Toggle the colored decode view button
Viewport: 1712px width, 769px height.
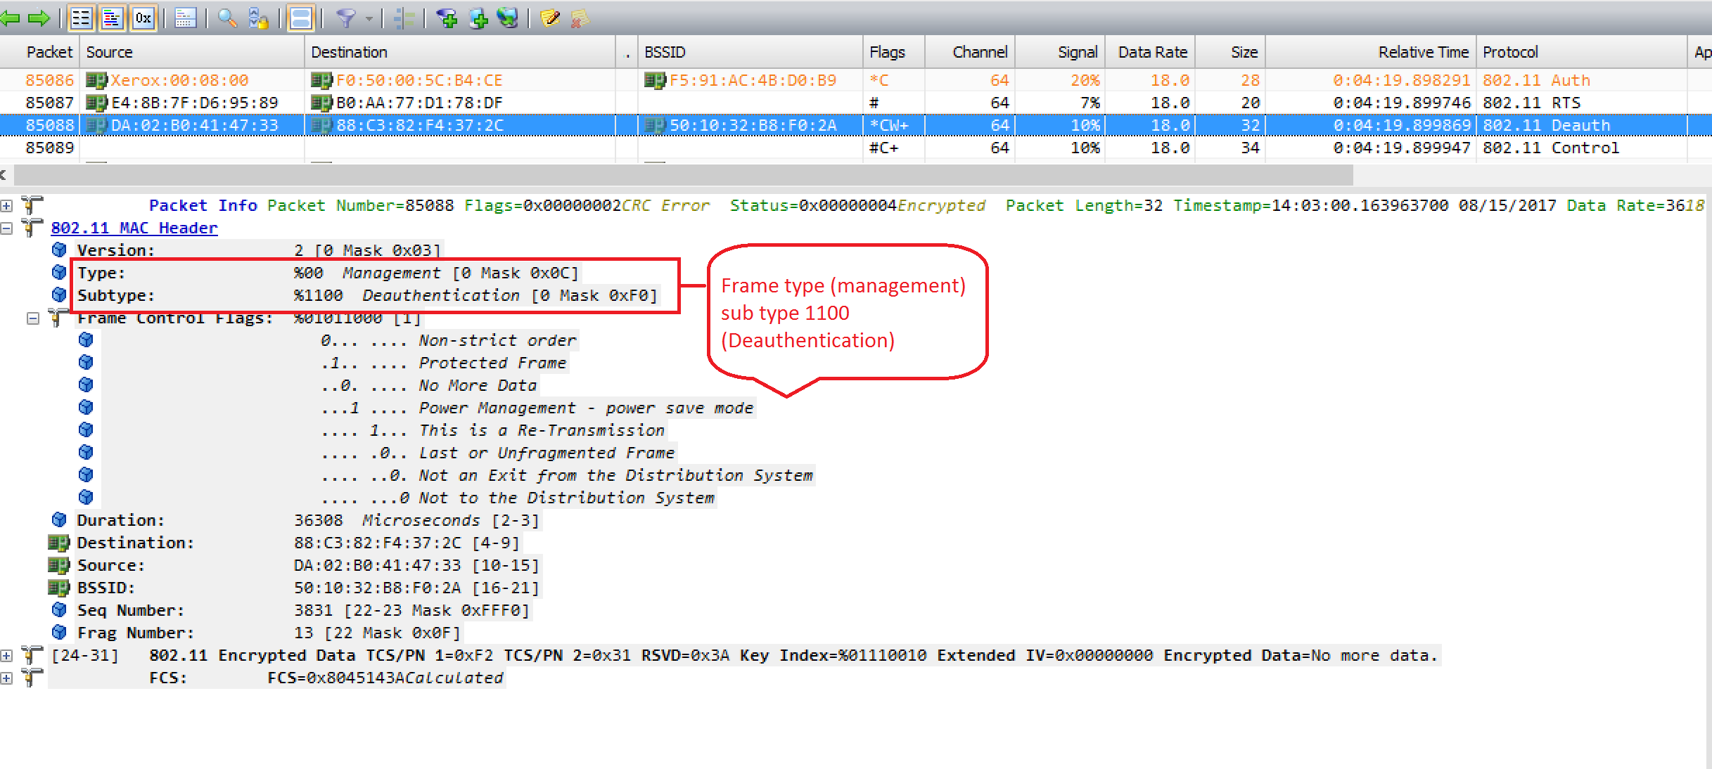112,18
